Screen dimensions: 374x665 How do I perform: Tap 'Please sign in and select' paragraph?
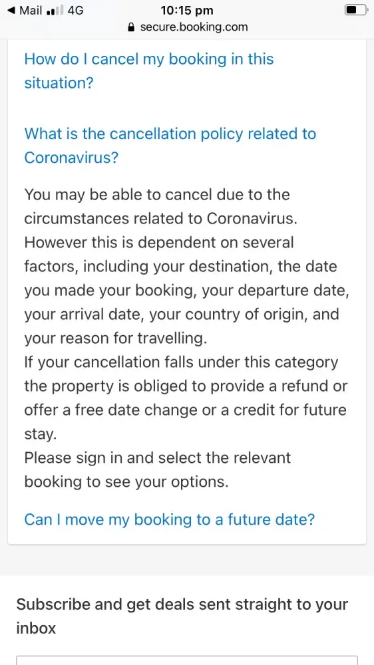tap(158, 470)
